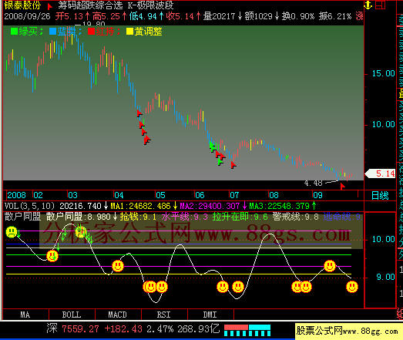This screenshot has height=340, width=403.
Task: Click the smiley on the magenta line near 09
Action: 330,266
